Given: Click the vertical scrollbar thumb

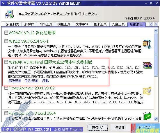Looking at the screenshot, I should (x=156, y=55).
